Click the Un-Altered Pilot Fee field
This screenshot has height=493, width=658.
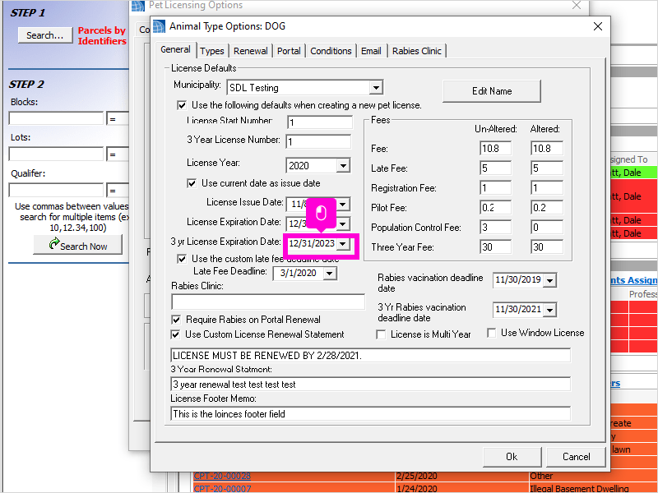[x=496, y=208]
